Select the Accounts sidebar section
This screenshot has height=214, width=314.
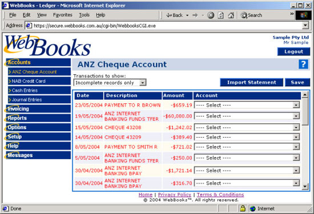[38, 62]
